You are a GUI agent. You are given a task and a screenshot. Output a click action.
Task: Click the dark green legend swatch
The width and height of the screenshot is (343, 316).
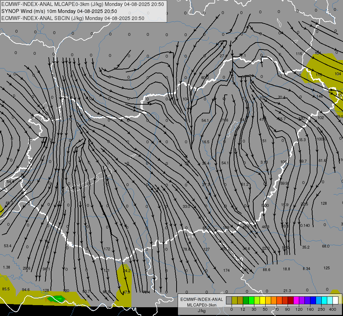pos(246,300)
